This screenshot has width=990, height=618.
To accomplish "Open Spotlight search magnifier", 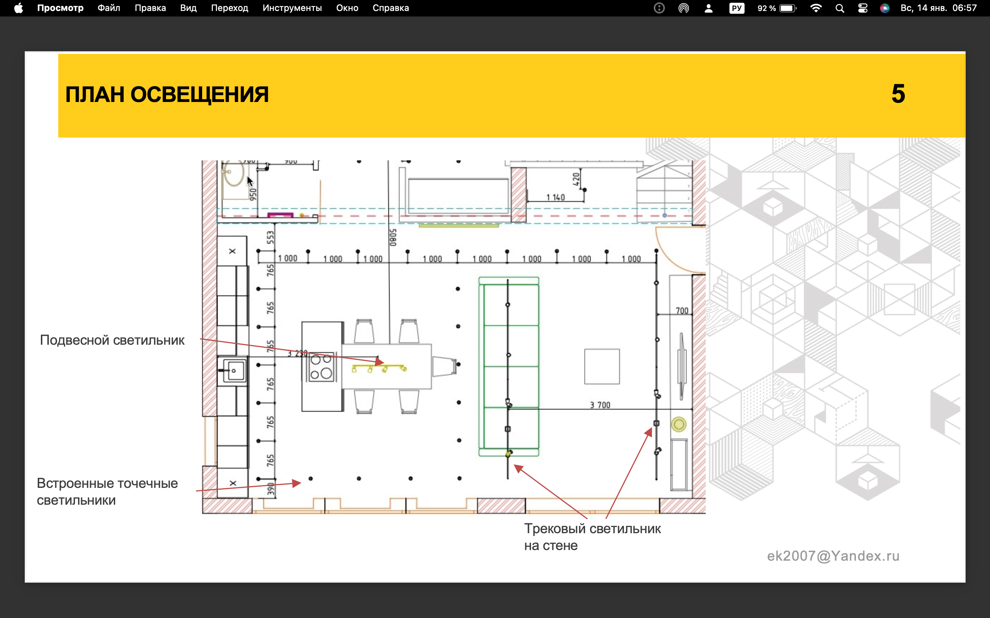I will [839, 8].
